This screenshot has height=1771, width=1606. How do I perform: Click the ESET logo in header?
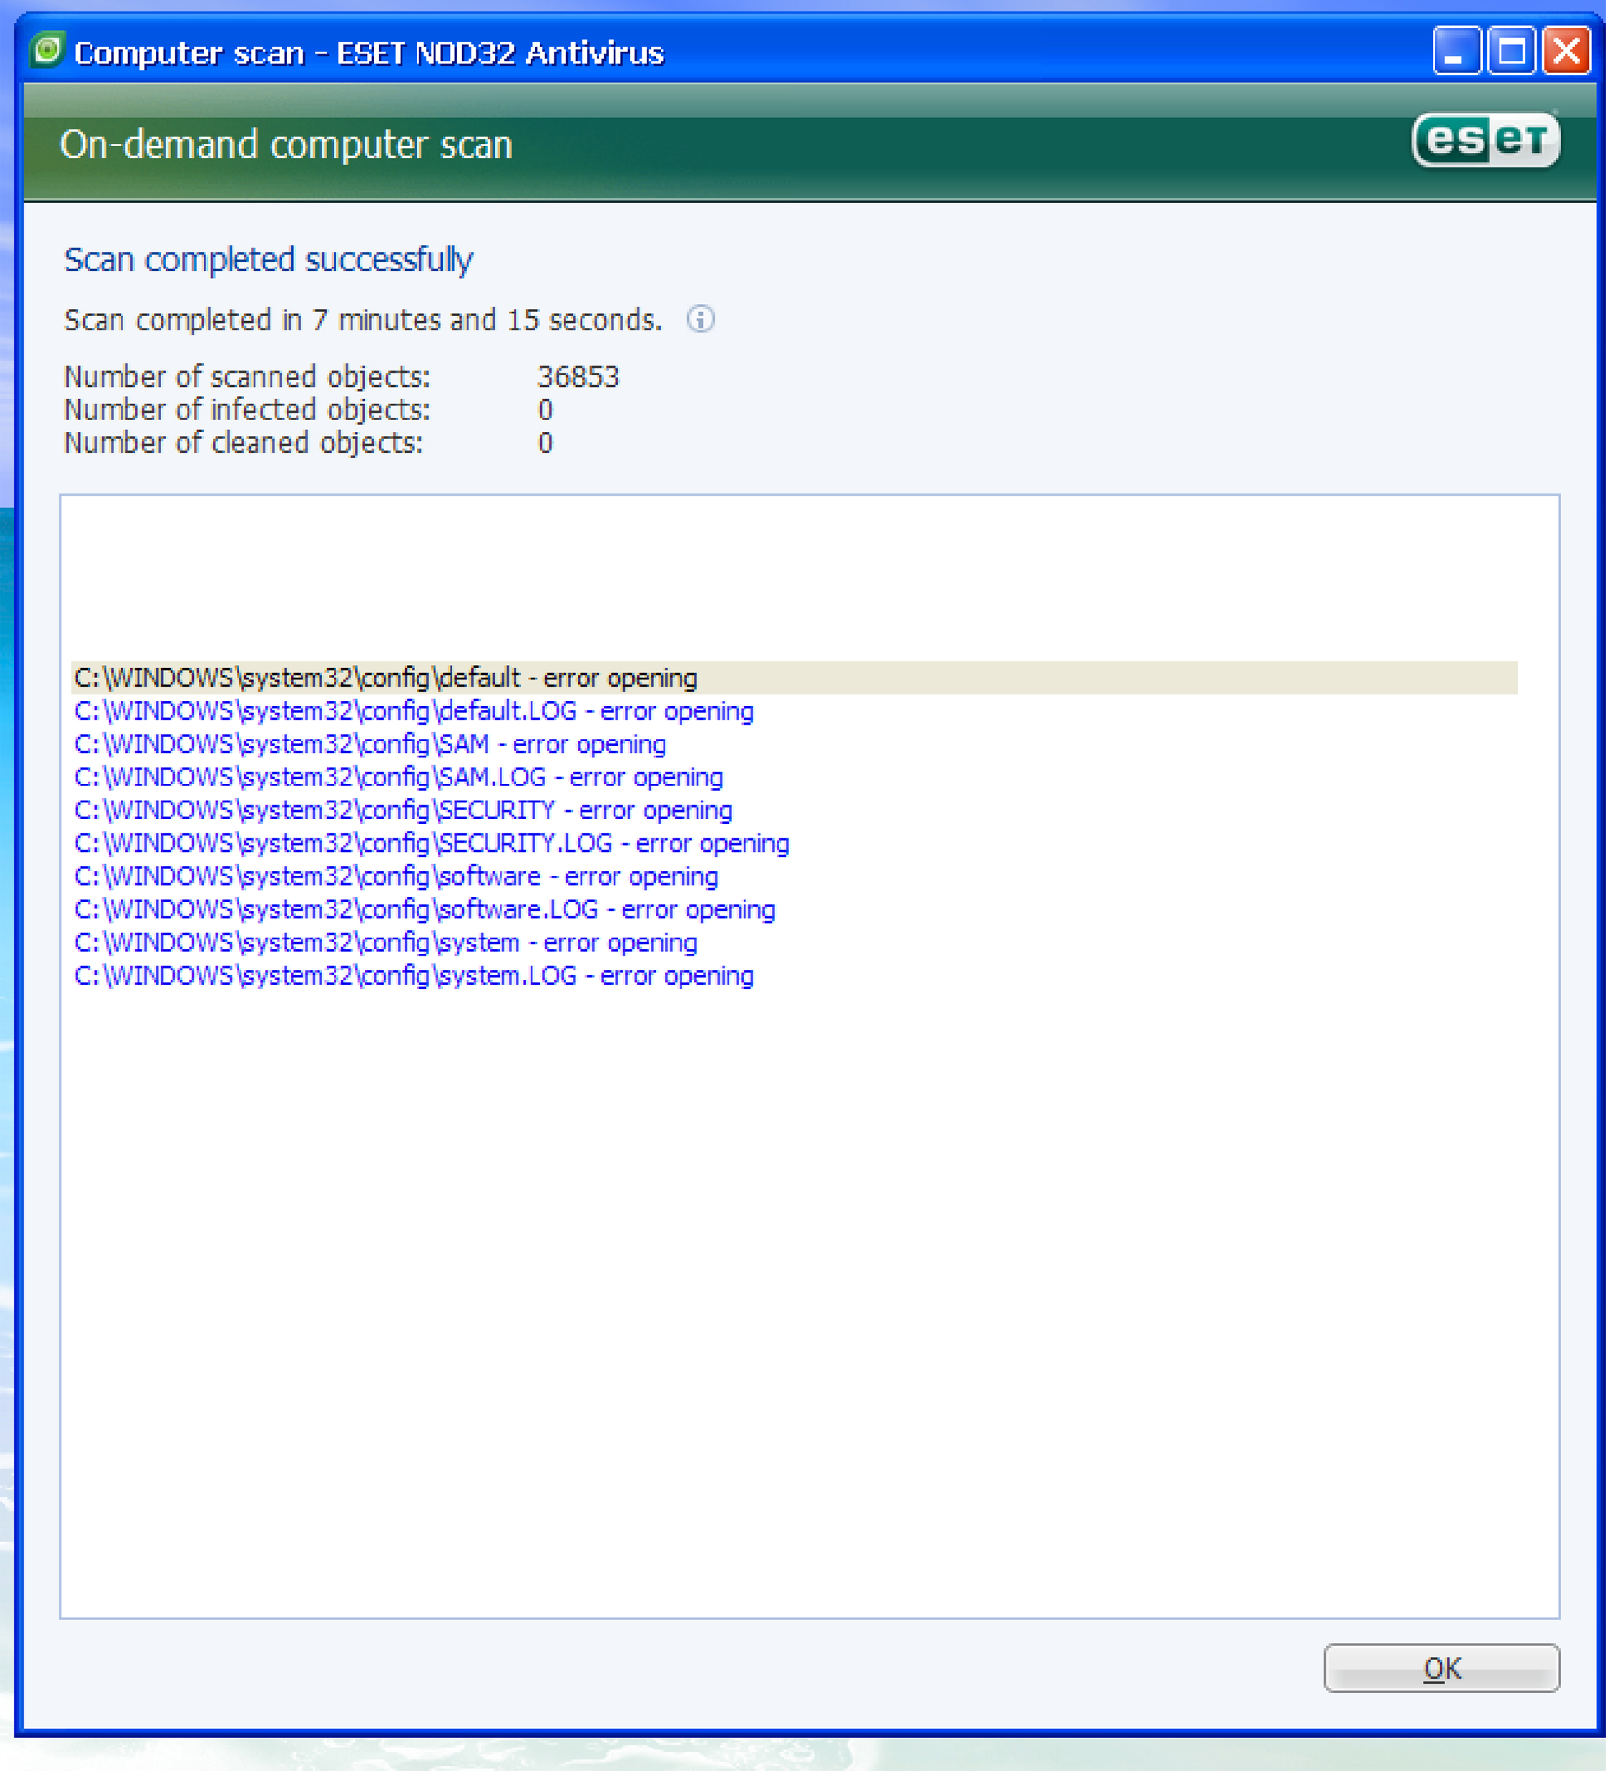1485,139
